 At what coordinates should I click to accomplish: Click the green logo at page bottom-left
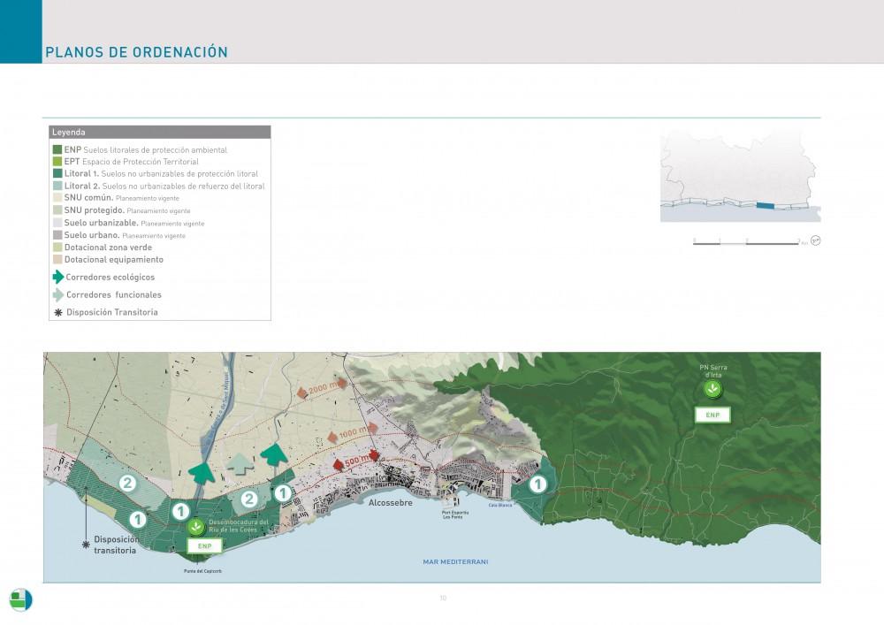[20, 599]
